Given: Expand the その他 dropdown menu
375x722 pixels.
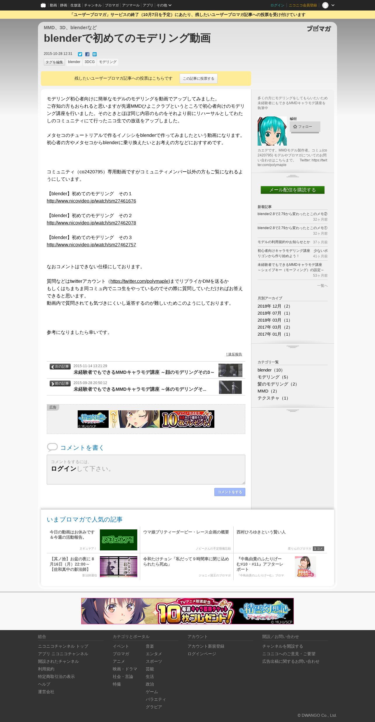Looking at the screenshot, I should [x=164, y=5].
